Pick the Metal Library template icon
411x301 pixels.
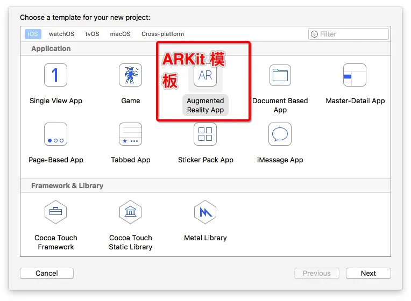tap(205, 212)
